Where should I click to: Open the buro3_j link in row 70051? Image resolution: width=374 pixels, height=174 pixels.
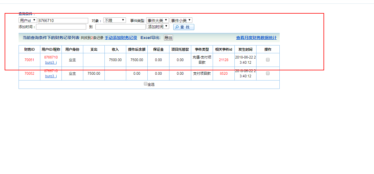[51, 63]
